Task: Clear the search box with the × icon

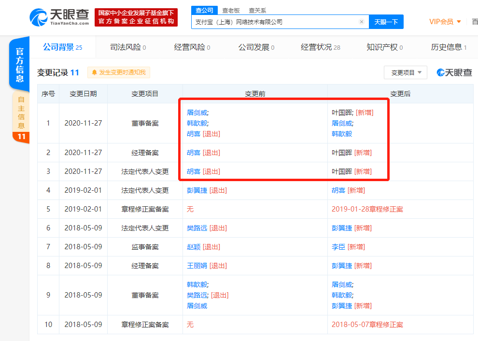Action: (362, 22)
